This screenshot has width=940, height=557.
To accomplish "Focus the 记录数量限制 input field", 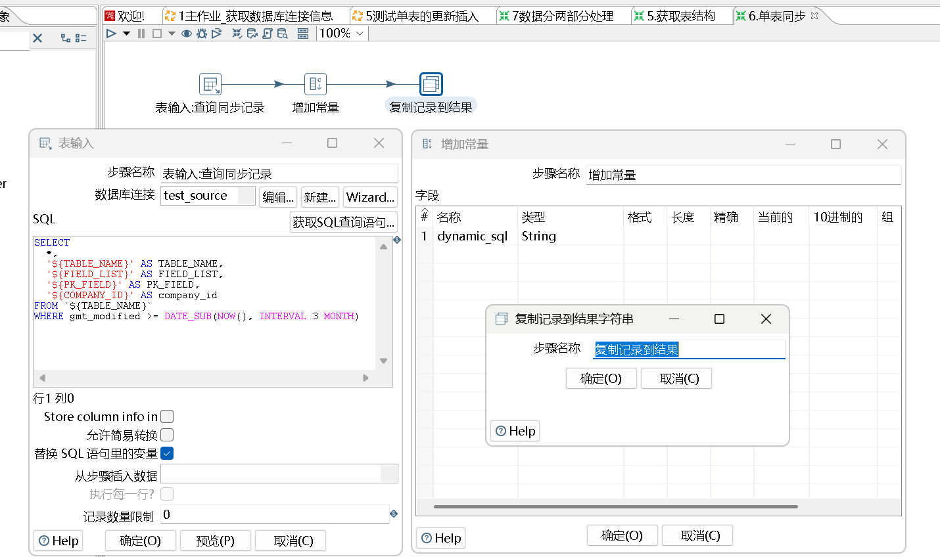I will click(275, 514).
